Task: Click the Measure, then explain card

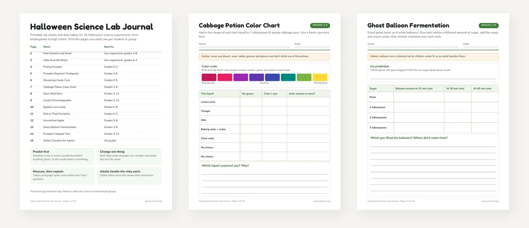Action: [62, 176]
